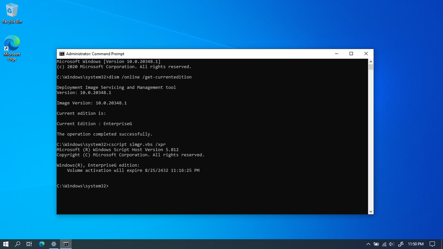This screenshot has height=249, width=443.
Task: Launch Microsoft Edge from the taskbar
Action: coord(42,244)
